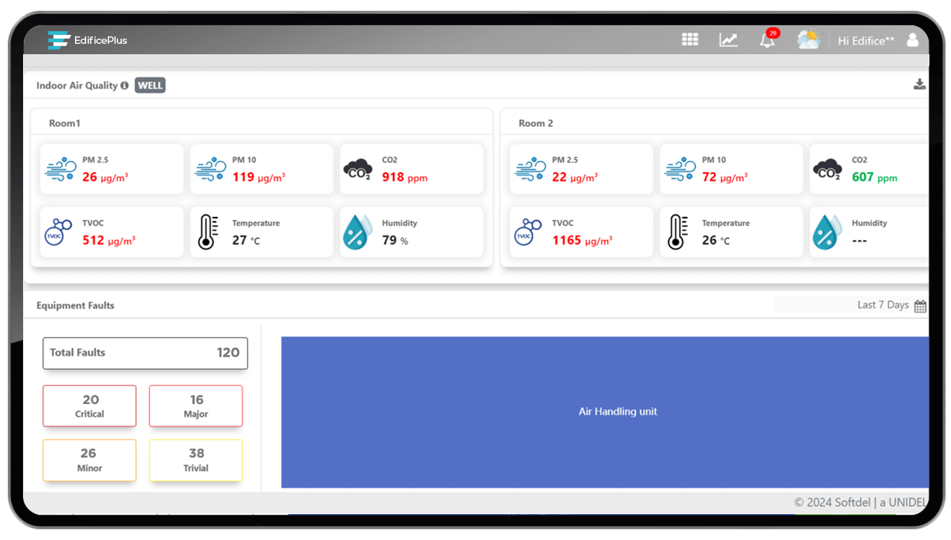
Task: Click the Room1 CO2 value 918 ppm
Action: coord(405,178)
